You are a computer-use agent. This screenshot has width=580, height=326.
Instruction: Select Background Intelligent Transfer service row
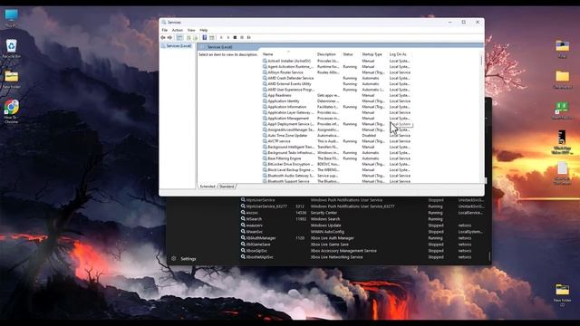(x=336, y=147)
